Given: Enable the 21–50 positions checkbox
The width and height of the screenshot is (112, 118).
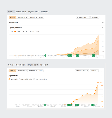Looking at the screenshot, I should [x=29, y=31].
